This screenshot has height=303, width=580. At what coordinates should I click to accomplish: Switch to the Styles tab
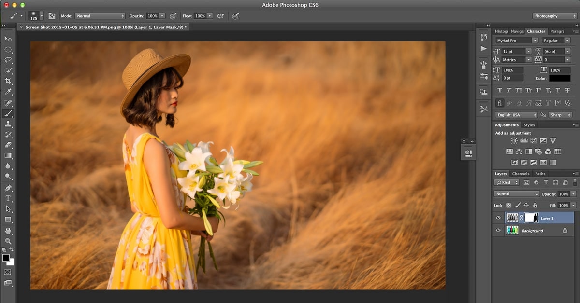click(529, 125)
